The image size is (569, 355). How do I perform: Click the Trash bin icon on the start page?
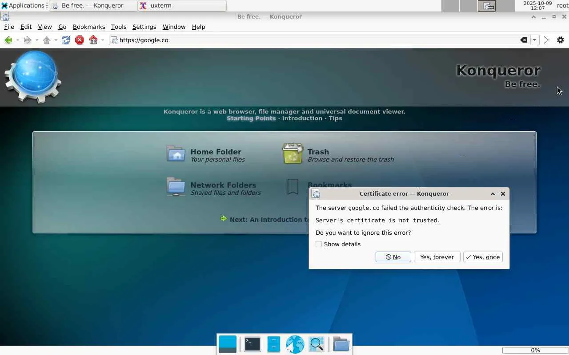(x=293, y=154)
